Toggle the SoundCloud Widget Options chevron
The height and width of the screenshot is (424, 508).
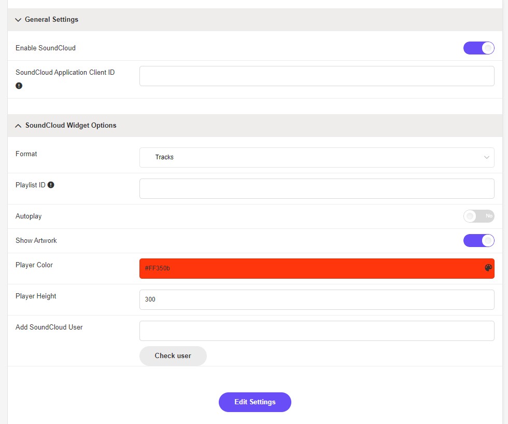(x=18, y=126)
